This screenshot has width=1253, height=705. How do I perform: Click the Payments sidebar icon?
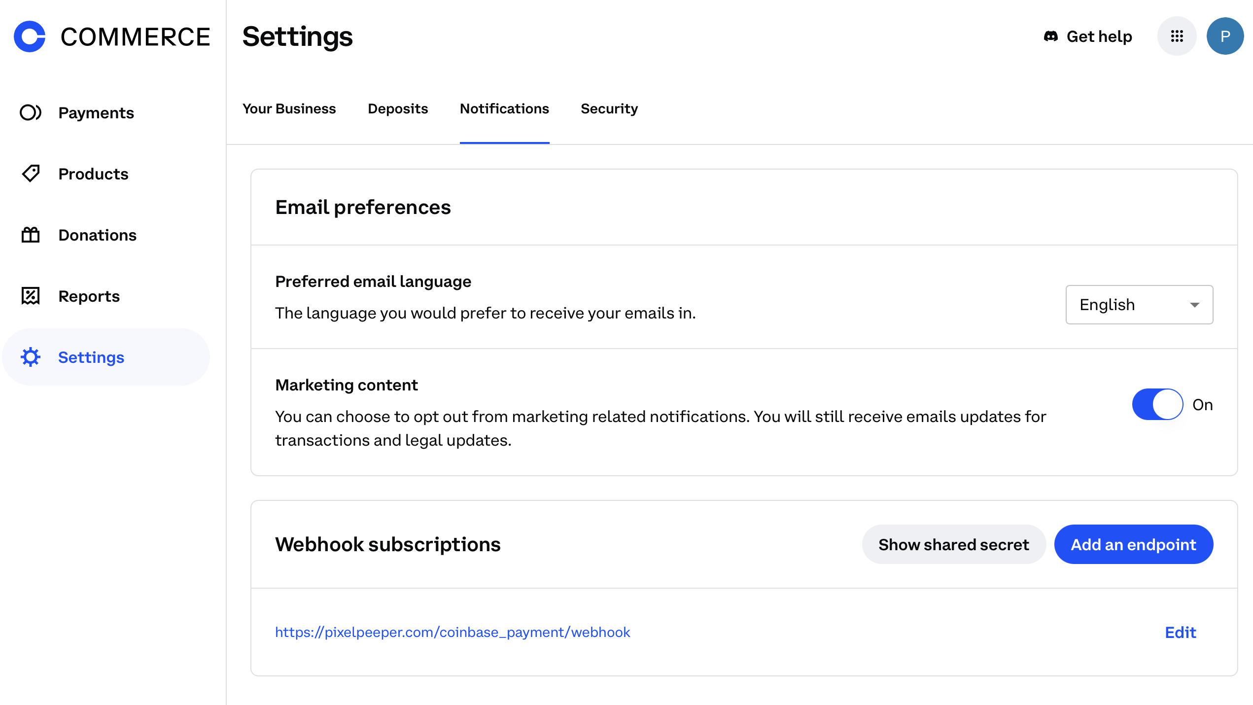(x=30, y=113)
